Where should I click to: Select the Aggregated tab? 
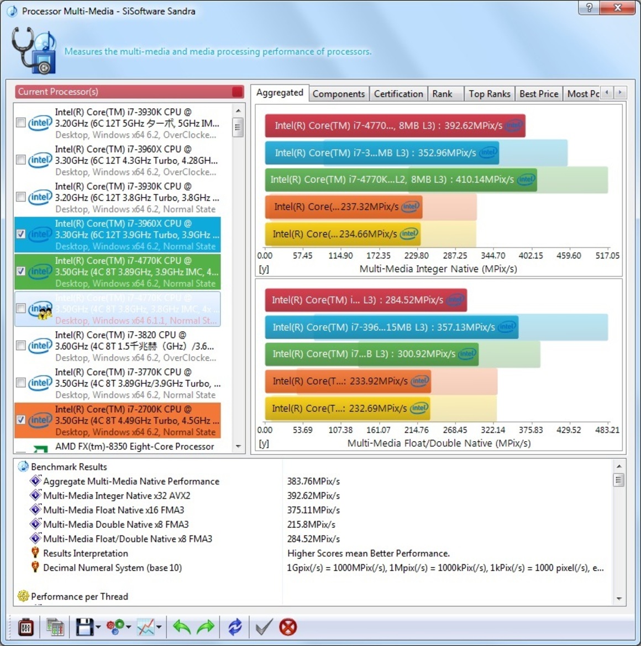280,93
